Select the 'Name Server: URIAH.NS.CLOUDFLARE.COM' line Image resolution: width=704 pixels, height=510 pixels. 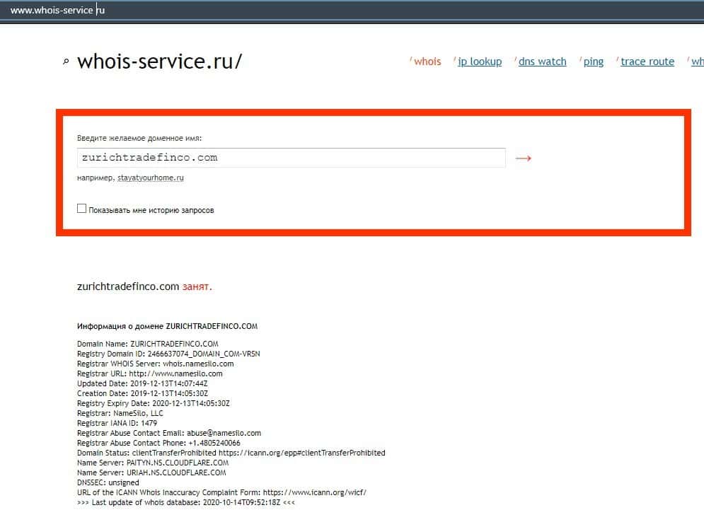(x=151, y=473)
